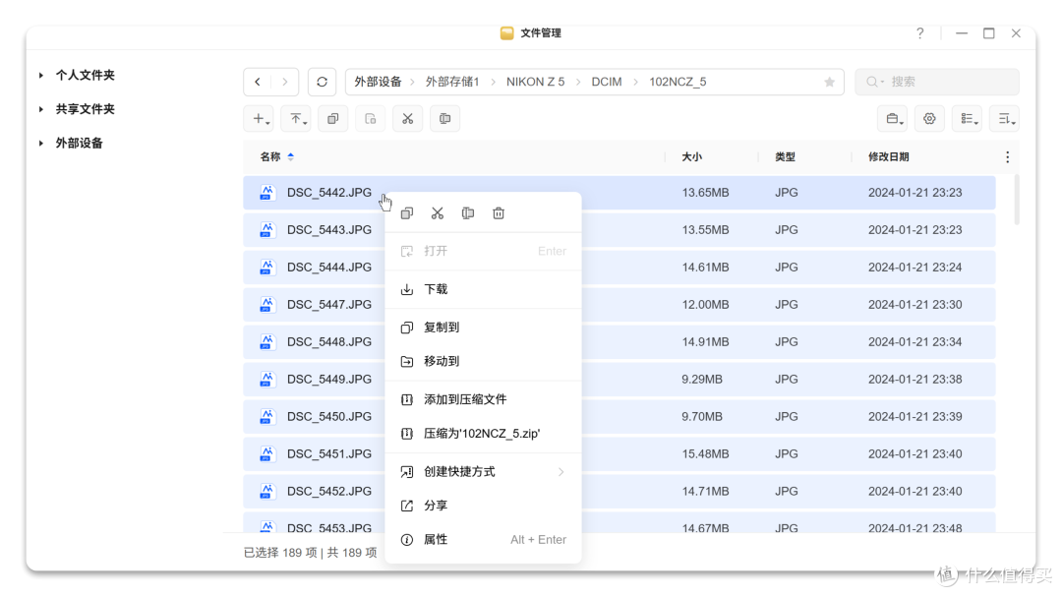The height and width of the screenshot is (597, 1062).
Task: Choose 分享 in the context menu
Action: point(484,506)
